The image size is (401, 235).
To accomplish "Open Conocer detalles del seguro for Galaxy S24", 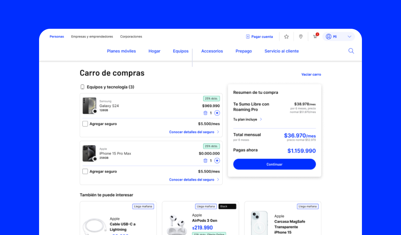I will [x=194, y=132].
